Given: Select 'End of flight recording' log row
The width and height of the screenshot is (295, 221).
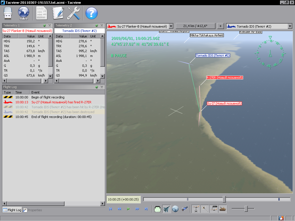Looking at the screenshot, I should coord(54,117).
